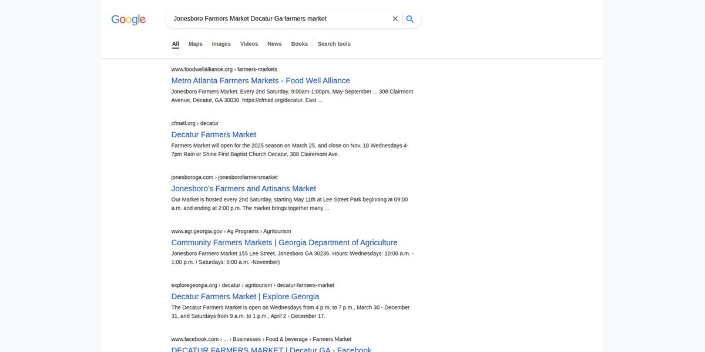Open Community Farmers Markets Georgia Department link
This screenshot has width=705, height=352.
284,242
